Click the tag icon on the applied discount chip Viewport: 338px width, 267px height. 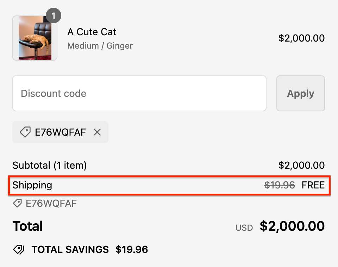point(25,132)
